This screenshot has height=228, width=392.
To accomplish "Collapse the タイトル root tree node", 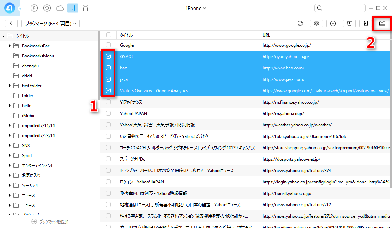I will coord(4,36).
